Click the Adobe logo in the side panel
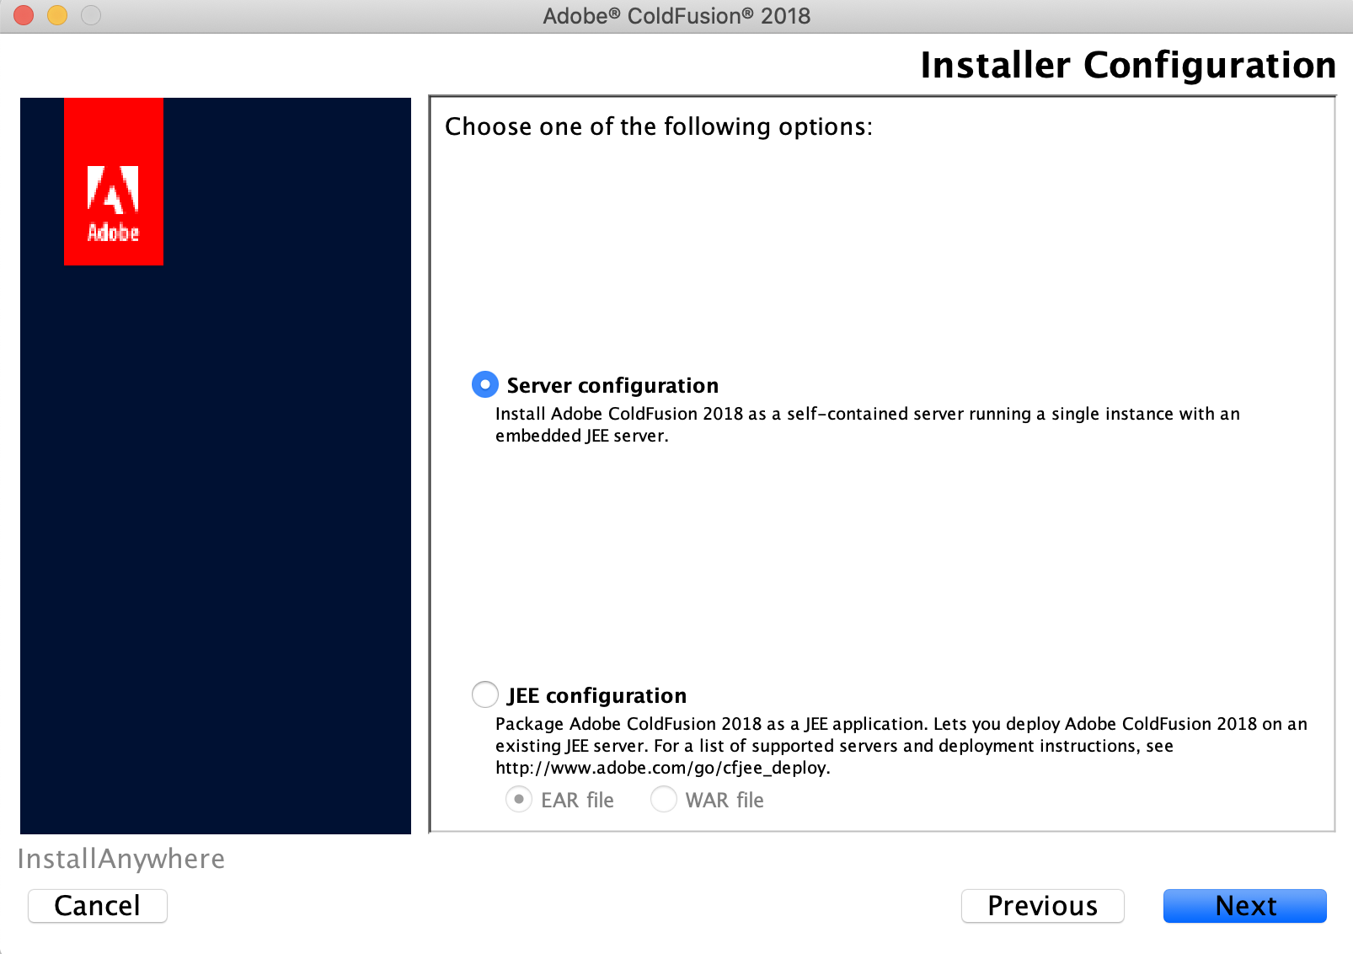 pos(114,182)
